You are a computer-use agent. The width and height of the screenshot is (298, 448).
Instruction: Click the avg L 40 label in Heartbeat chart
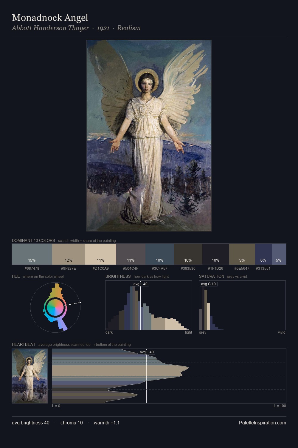pyautogui.click(x=147, y=352)
